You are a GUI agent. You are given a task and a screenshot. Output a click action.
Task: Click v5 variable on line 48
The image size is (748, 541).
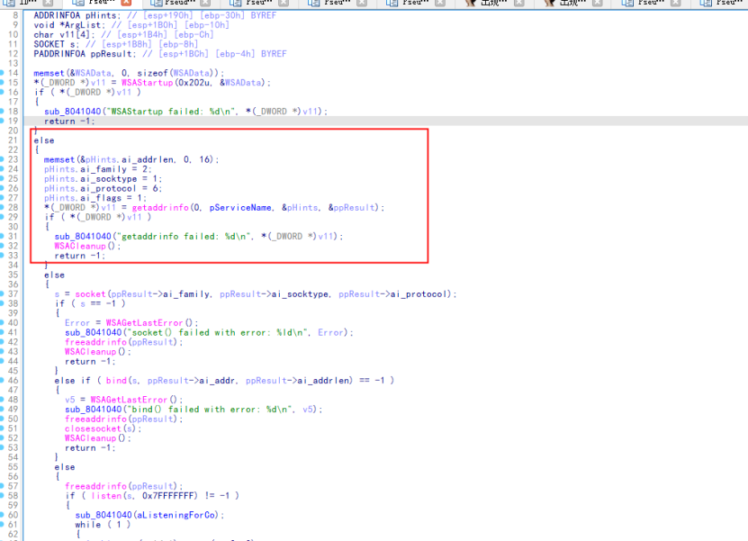[70, 400]
